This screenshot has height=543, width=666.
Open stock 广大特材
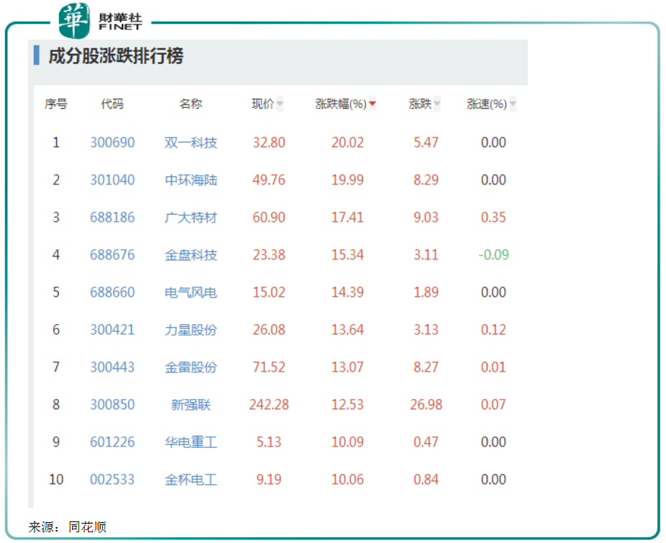(x=191, y=217)
